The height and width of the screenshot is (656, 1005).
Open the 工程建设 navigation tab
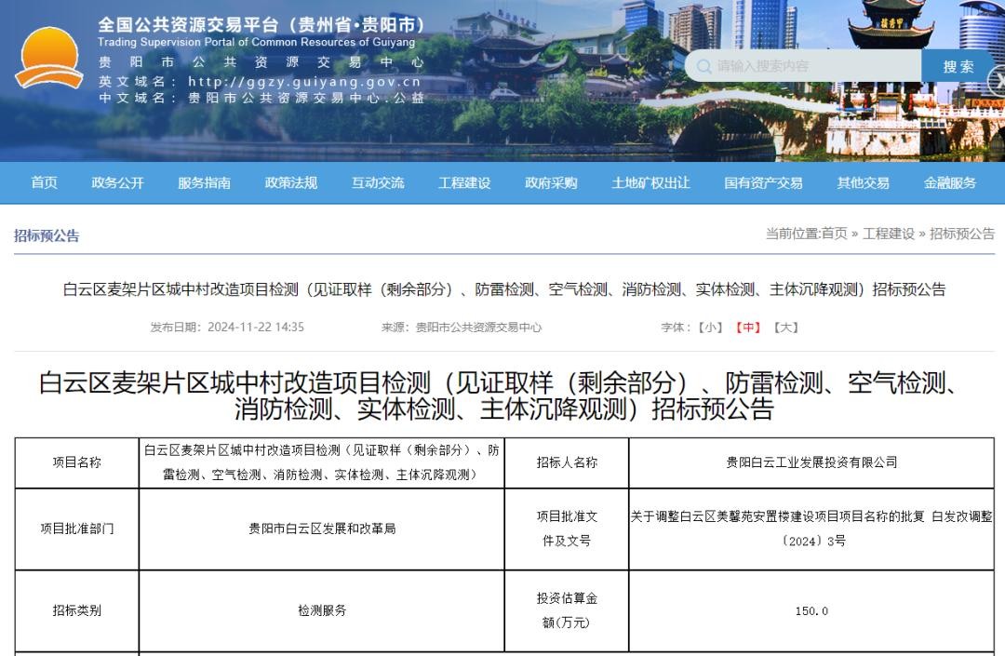tap(464, 183)
